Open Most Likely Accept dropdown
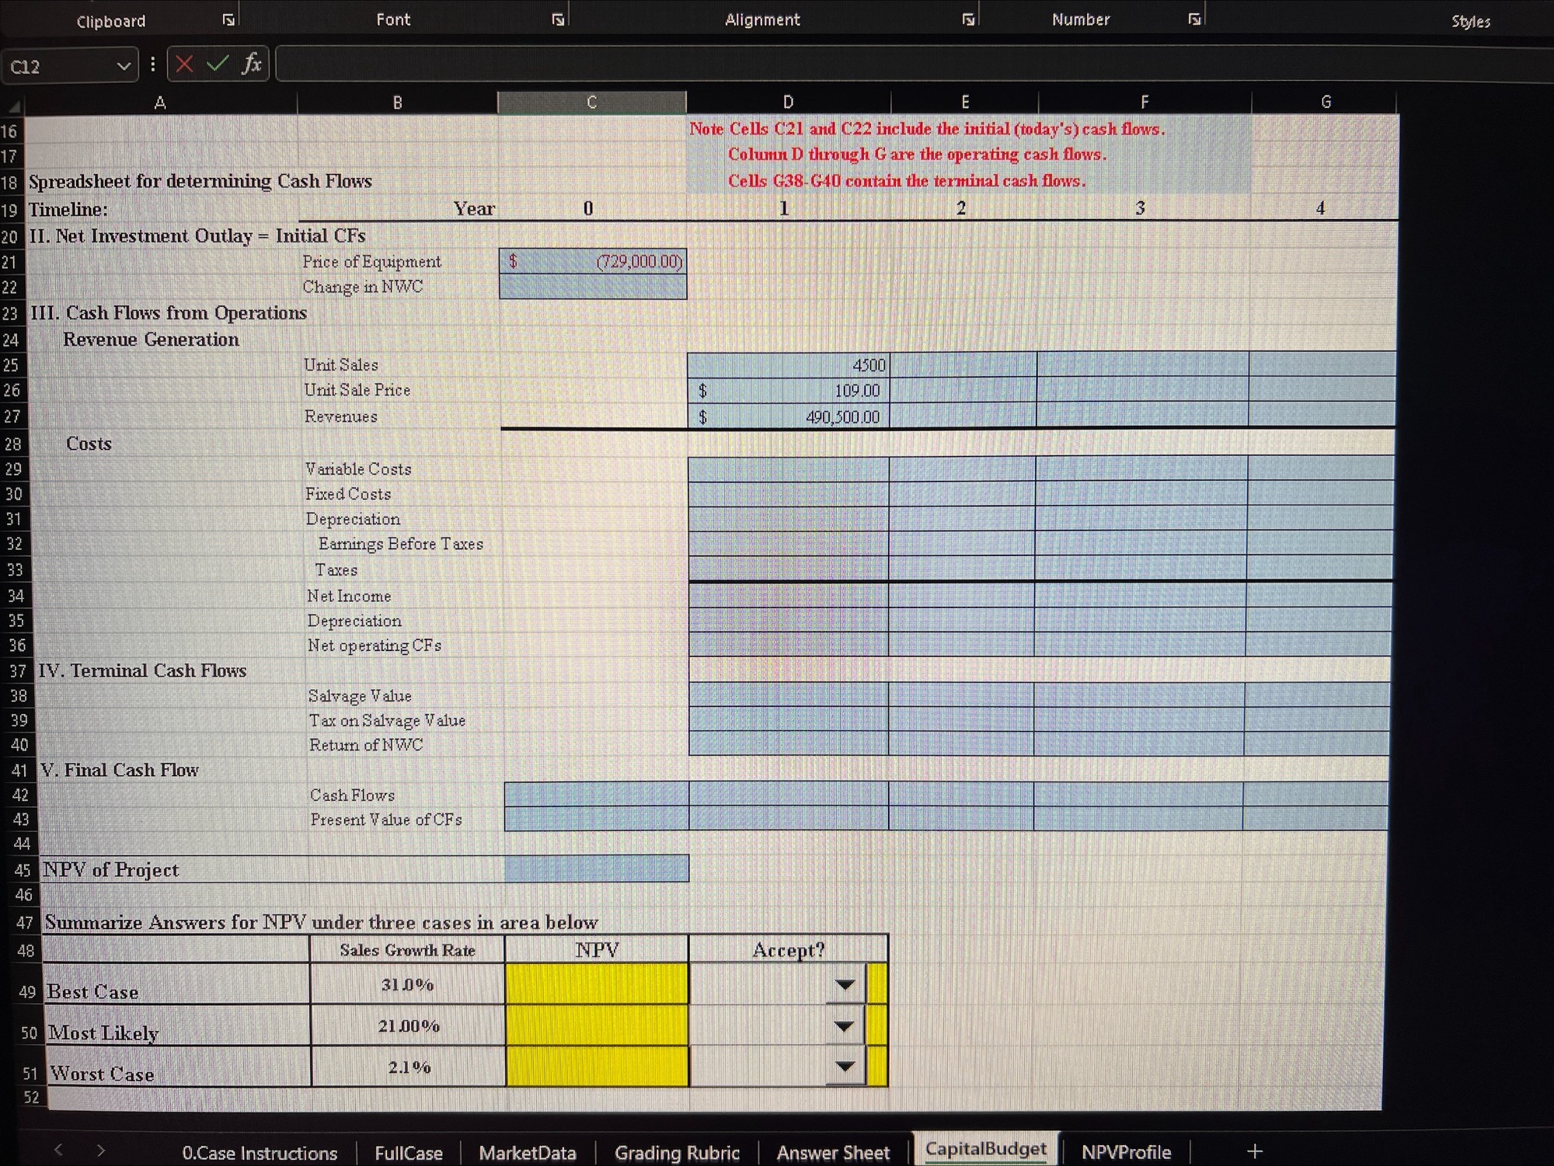The height and width of the screenshot is (1166, 1554). [845, 1026]
